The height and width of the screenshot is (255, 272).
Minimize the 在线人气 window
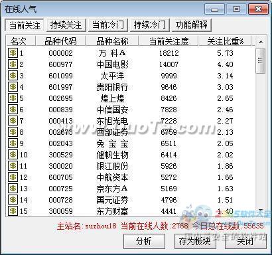pos(214,9)
